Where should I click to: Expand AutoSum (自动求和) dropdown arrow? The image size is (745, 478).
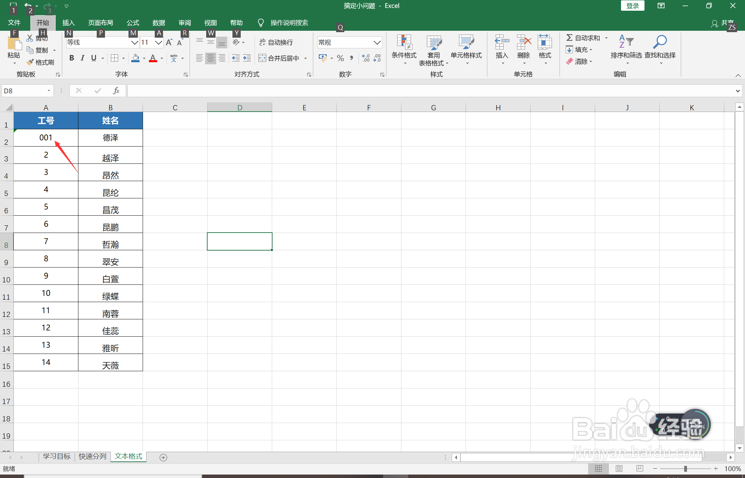[x=606, y=38]
